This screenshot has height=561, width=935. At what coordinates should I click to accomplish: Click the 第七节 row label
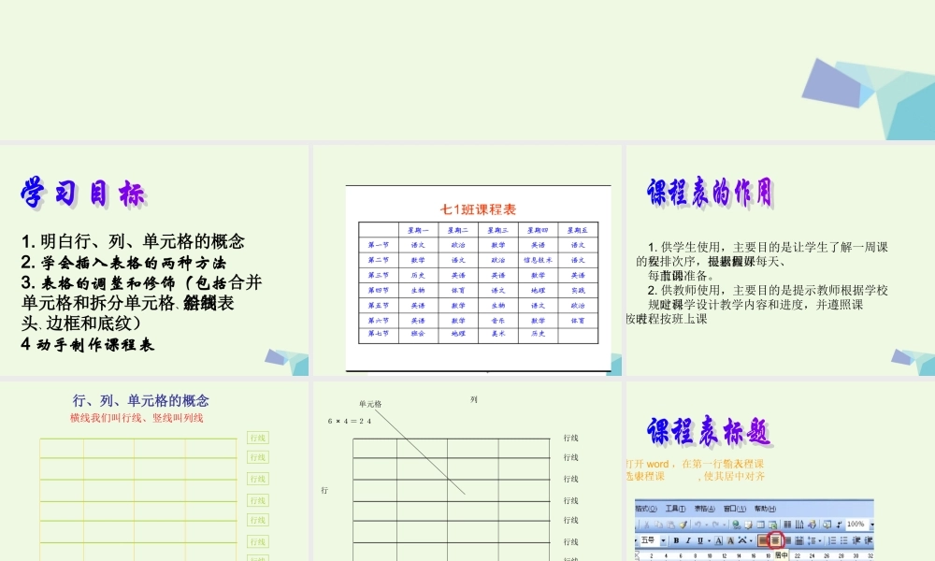coord(378,333)
